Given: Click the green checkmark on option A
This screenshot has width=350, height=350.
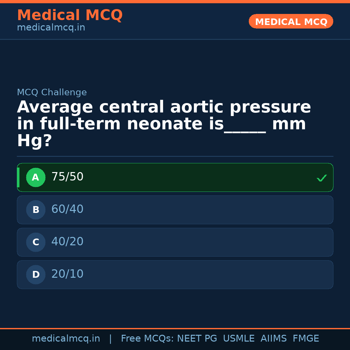Looking at the screenshot, I should pyautogui.click(x=321, y=178).
